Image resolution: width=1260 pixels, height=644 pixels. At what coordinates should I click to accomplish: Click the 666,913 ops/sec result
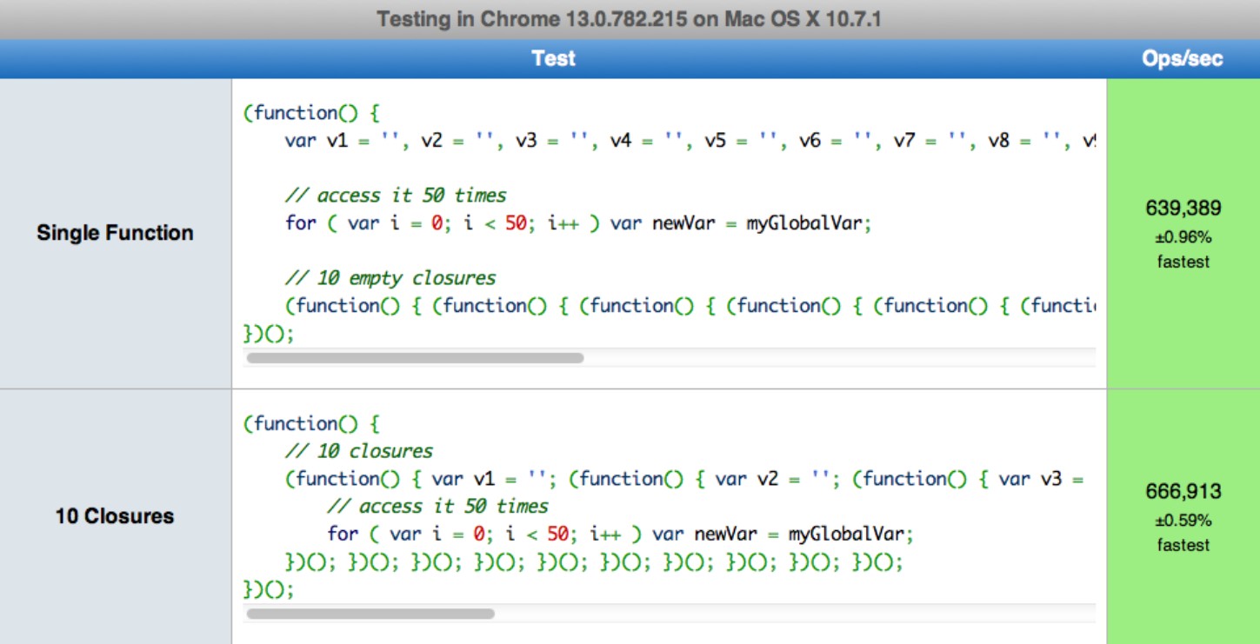click(1183, 492)
